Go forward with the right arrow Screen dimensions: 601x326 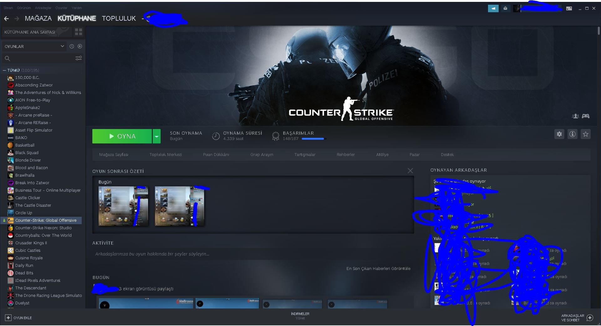(x=17, y=18)
